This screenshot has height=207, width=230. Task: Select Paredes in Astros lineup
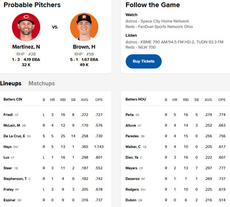tap(132, 136)
